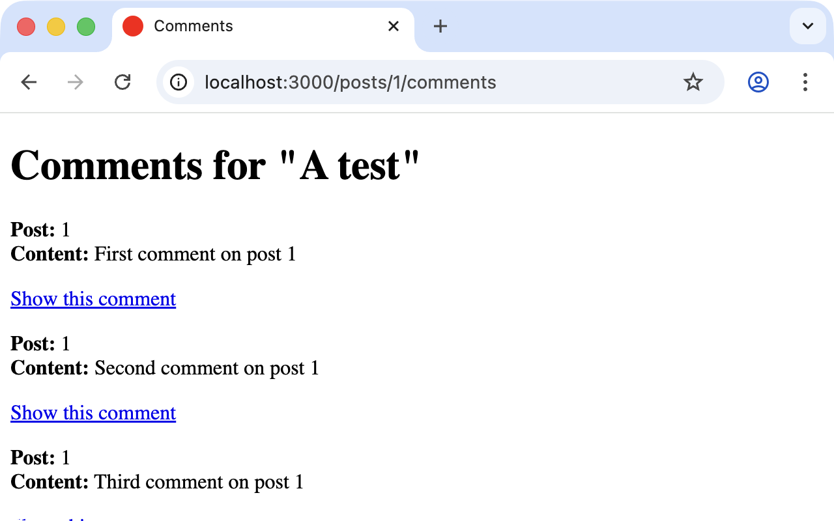Open the three-dot browser menu
Image resolution: width=834 pixels, height=521 pixels.
(806, 83)
